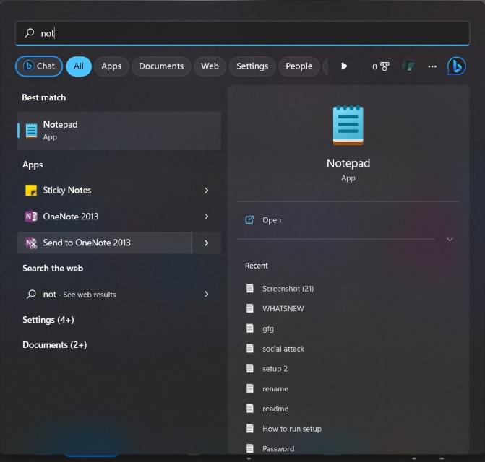Viewport: 485px width, 462px height.
Task: Click the Notepad icon in Best match
Action: (31, 131)
